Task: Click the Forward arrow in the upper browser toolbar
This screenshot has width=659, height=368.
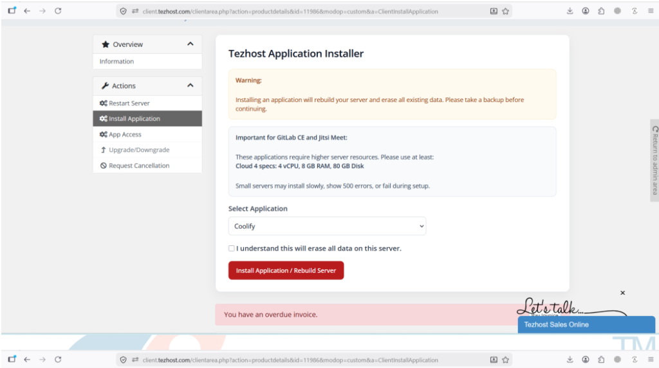Action: coord(42,11)
